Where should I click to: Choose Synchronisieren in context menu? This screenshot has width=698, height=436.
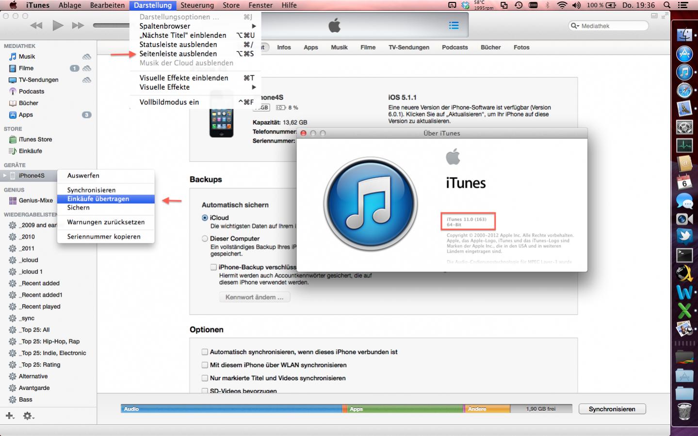coord(106,190)
